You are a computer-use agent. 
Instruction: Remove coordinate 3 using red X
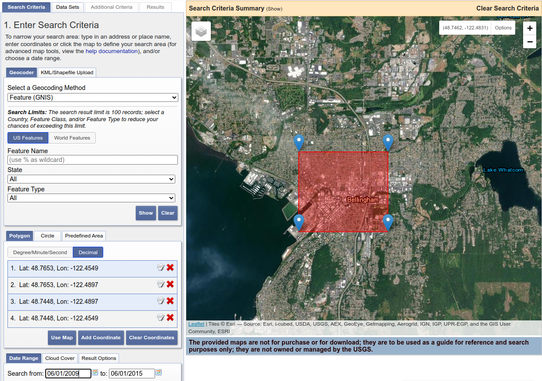tap(170, 301)
